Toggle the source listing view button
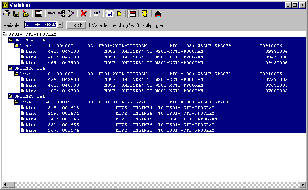Viewport: 308px width, 190px height. (110, 13)
